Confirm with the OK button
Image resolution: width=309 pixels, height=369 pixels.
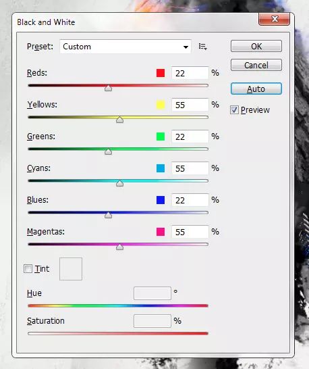[x=256, y=46]
